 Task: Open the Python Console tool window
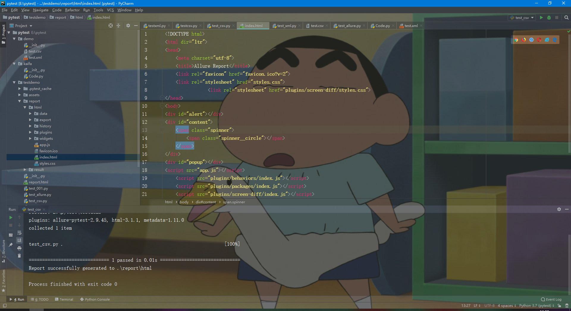(95, 299)
